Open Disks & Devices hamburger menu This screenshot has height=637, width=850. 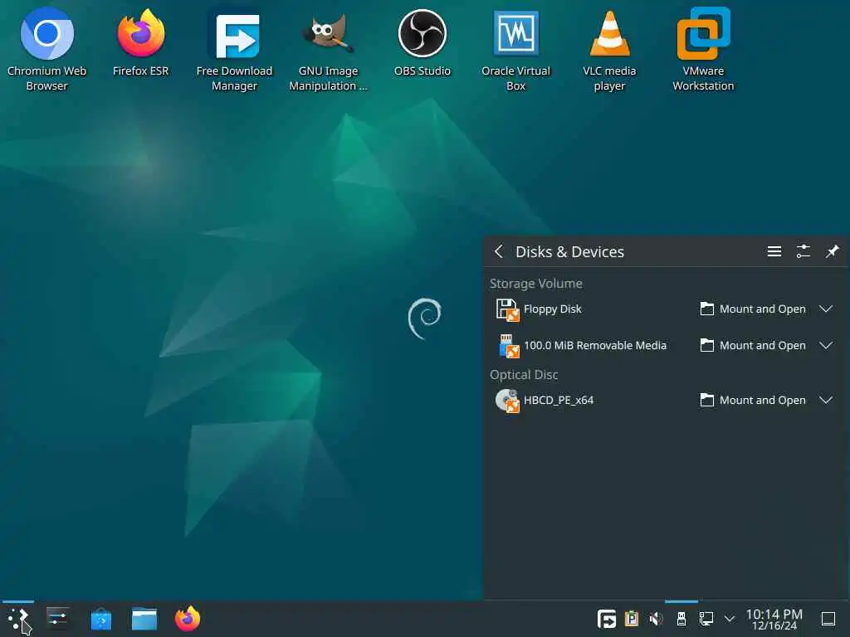774,251
